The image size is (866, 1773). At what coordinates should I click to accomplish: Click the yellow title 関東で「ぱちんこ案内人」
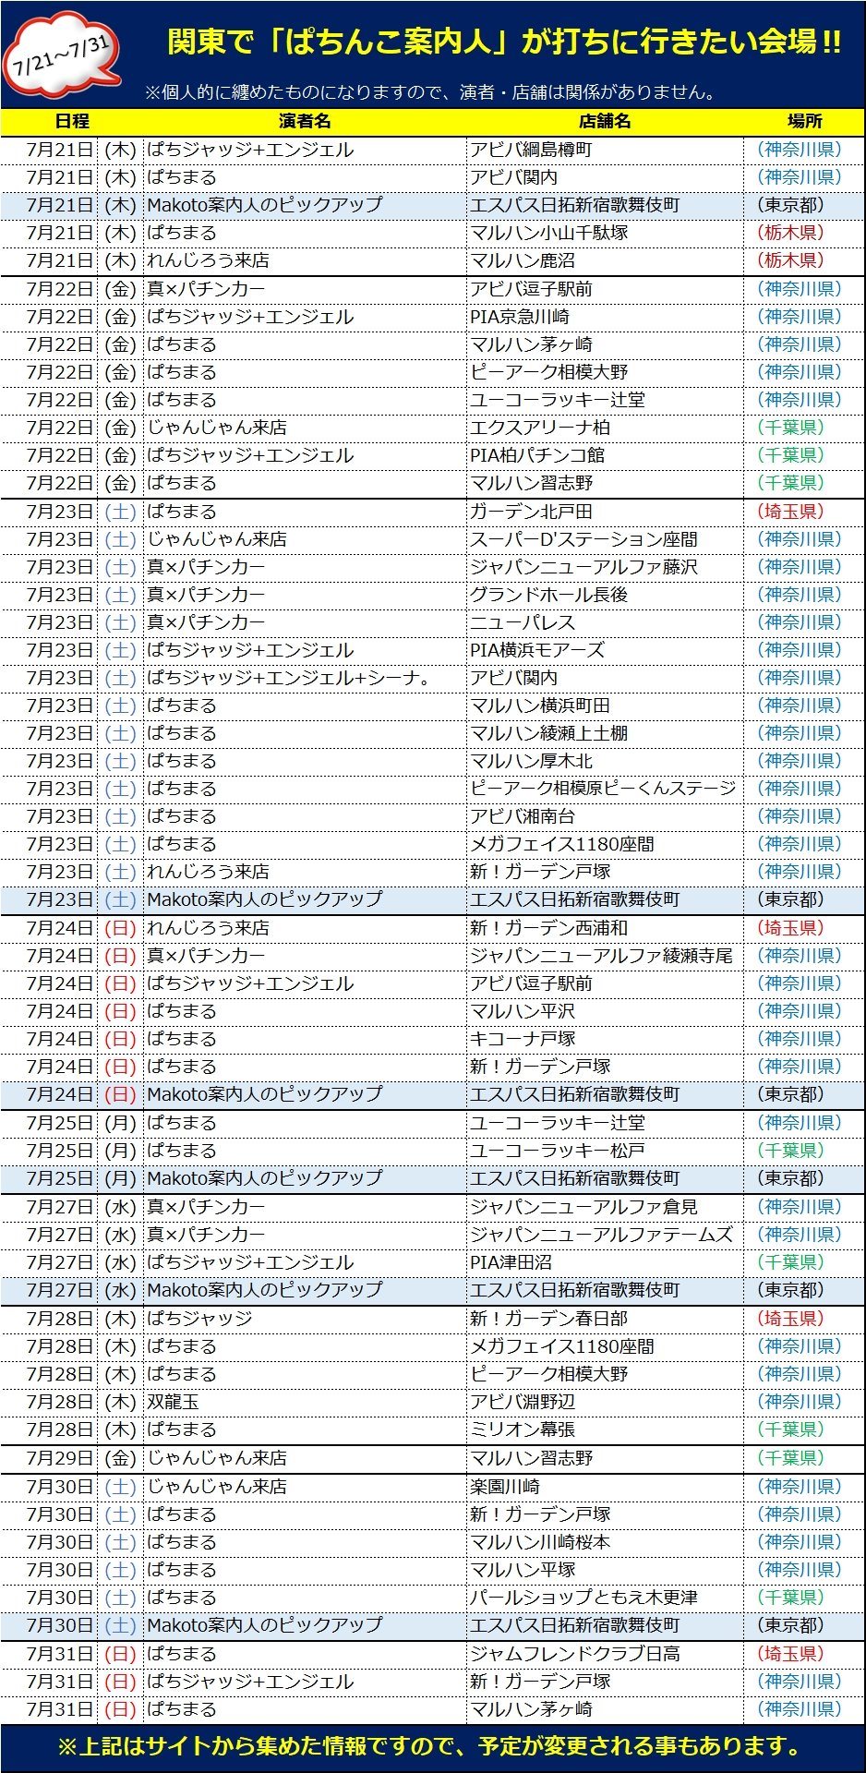coord(504,42)
